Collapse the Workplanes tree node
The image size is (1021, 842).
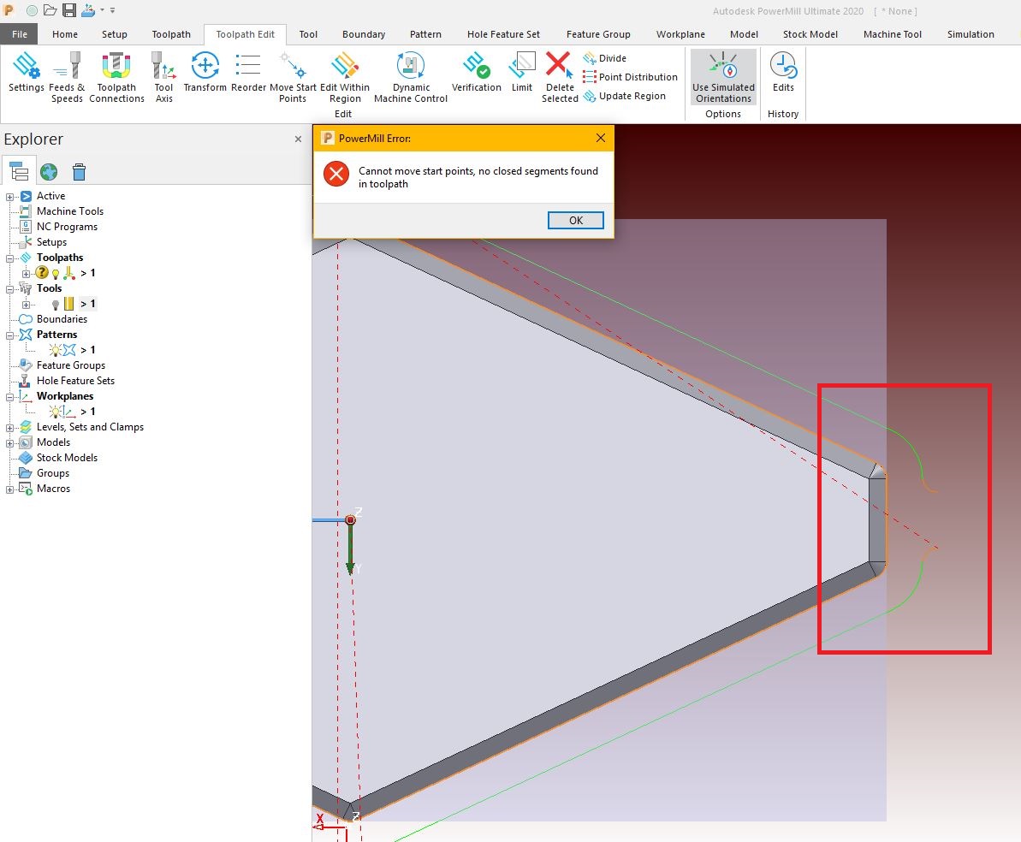(x=9, y=397)
